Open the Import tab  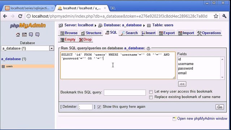click(x=186, y=33)
